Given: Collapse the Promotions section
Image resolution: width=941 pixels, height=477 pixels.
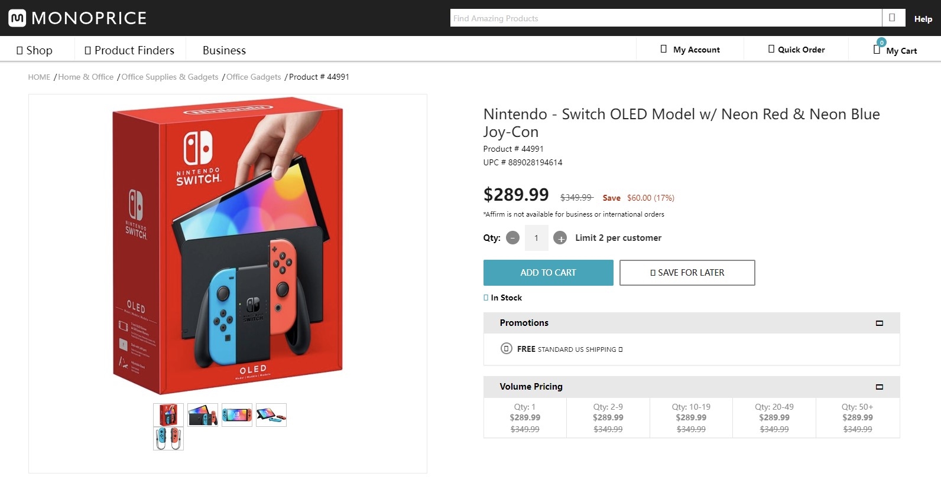Looking at the screenshot, I should 879,323.
